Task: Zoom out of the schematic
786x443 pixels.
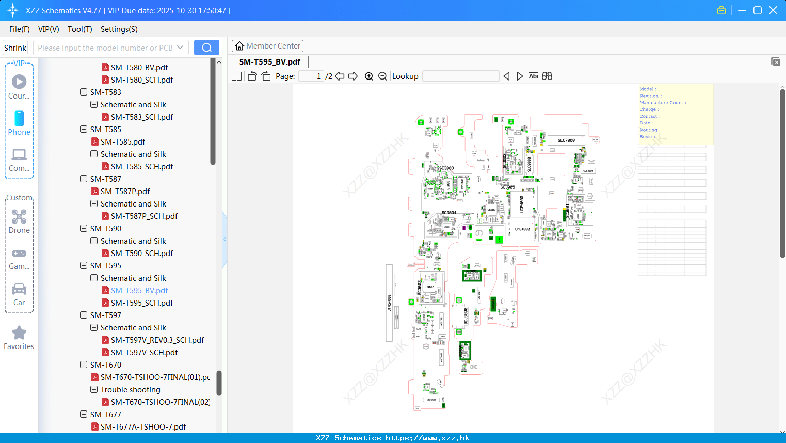Action: click(x=382, y=76)
